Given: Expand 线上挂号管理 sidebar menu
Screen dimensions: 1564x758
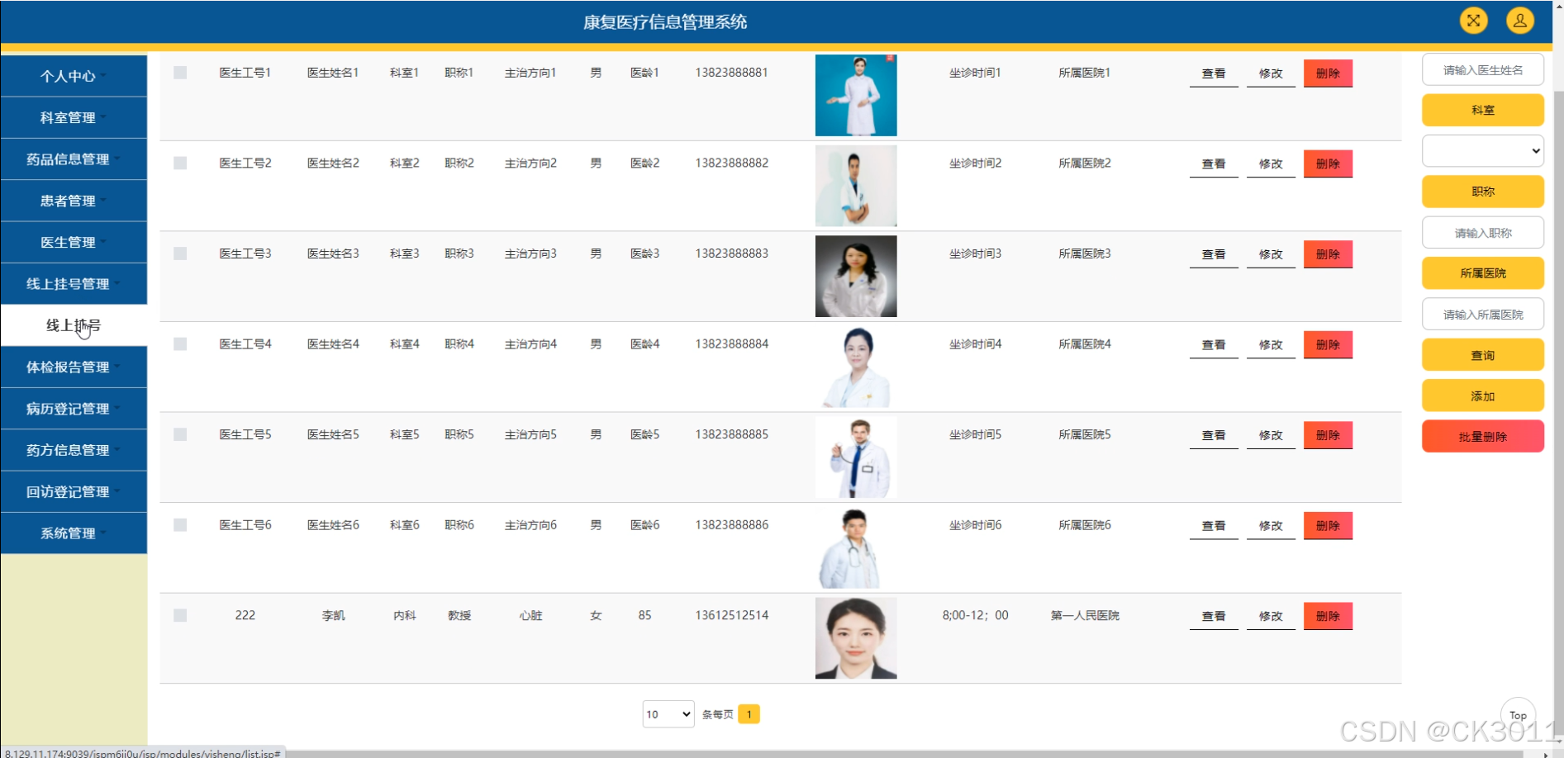Looking at the screenshot, I should [74, 284].
